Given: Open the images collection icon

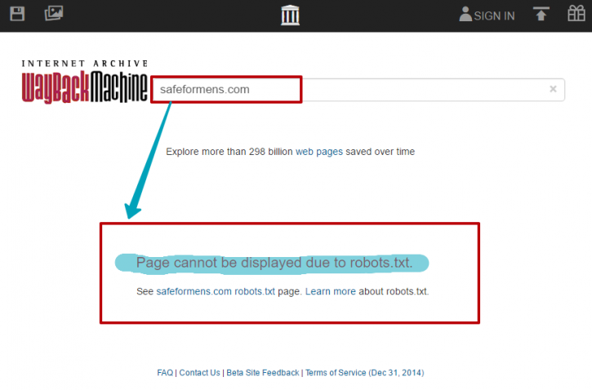Looking at the screenshot, I should coord(54,13).
